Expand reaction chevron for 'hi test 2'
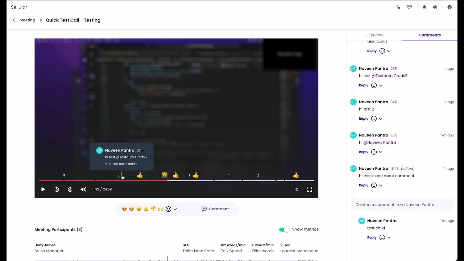 pyautogui.click(x=381, y=119)
